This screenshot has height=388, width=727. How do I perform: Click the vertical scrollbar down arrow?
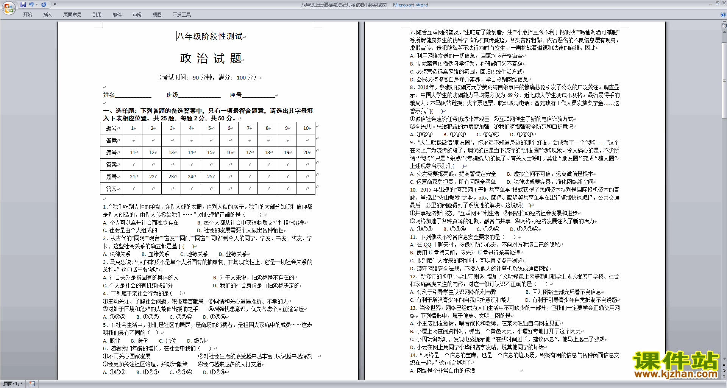tap(724, 359)
